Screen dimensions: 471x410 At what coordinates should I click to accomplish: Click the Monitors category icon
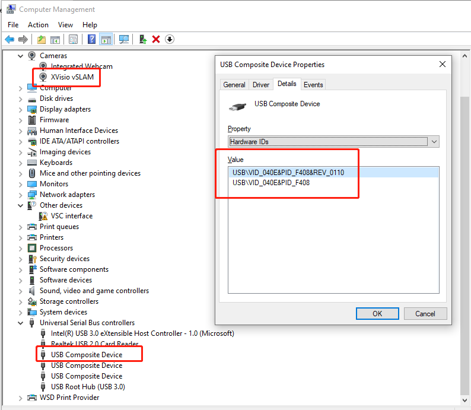(32, 184)
